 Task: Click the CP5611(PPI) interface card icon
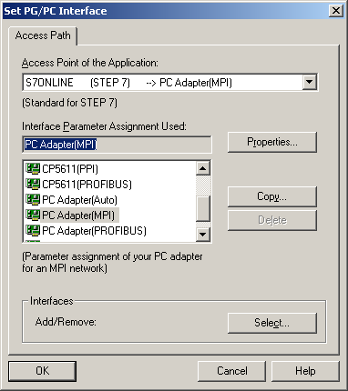pos(33,168)
